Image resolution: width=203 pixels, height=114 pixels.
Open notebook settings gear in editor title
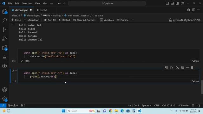pyautogui.click(x=188, y=10)
